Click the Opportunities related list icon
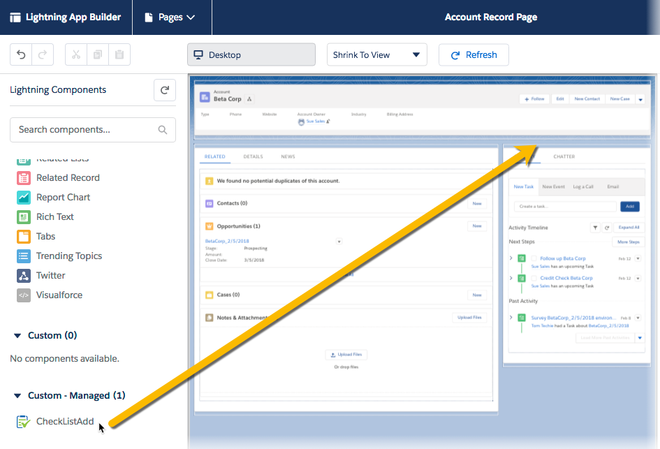 (x=210, y=226)
